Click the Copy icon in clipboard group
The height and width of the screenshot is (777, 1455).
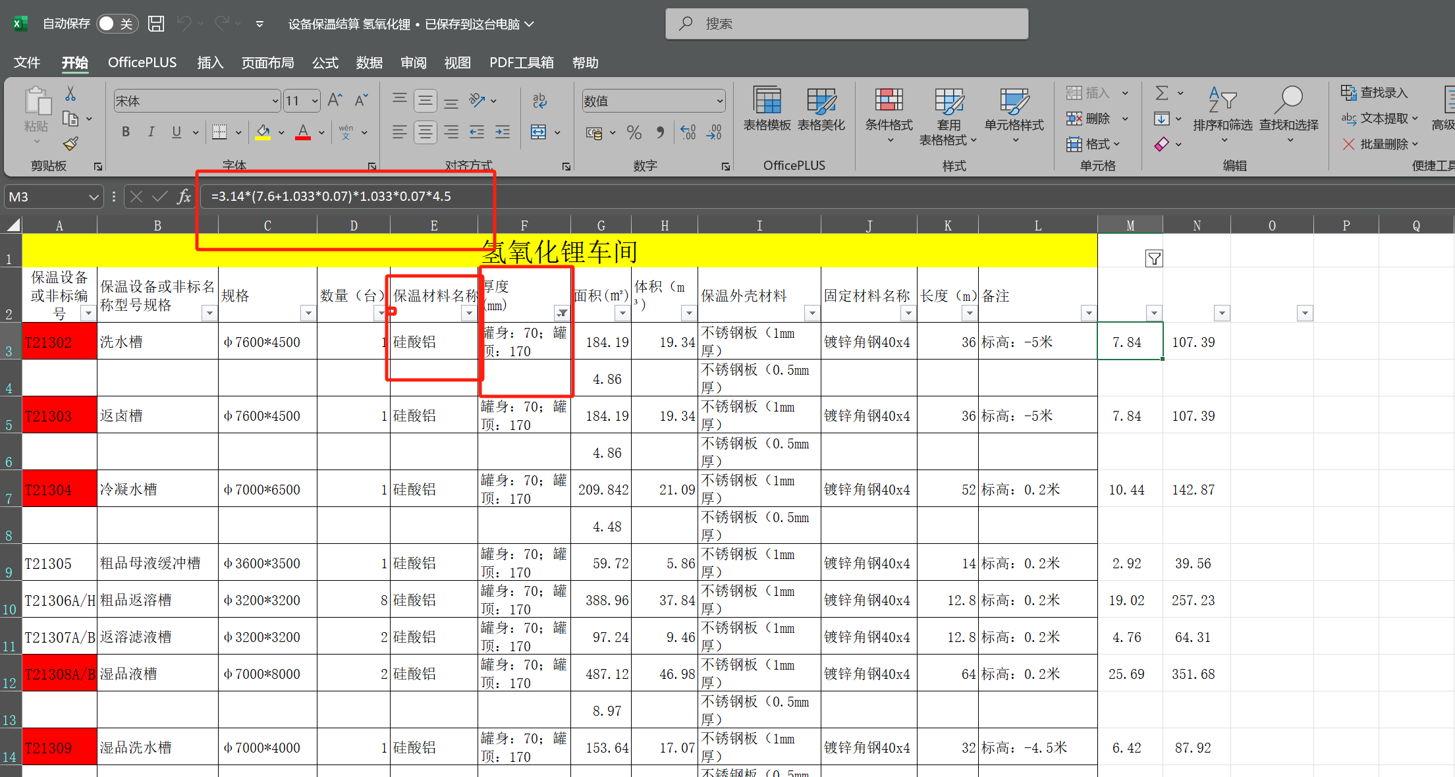pyautogui.click(x=70, y=119)
